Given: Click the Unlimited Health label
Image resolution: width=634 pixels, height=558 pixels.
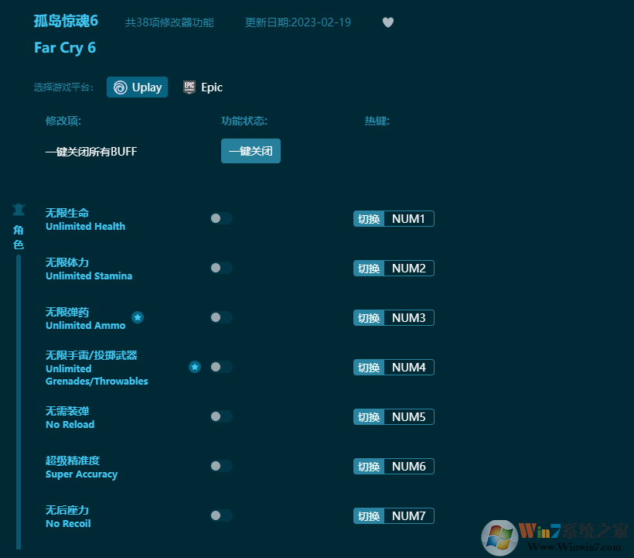Looking at the screenshot, I should click(x=85, y=226).
